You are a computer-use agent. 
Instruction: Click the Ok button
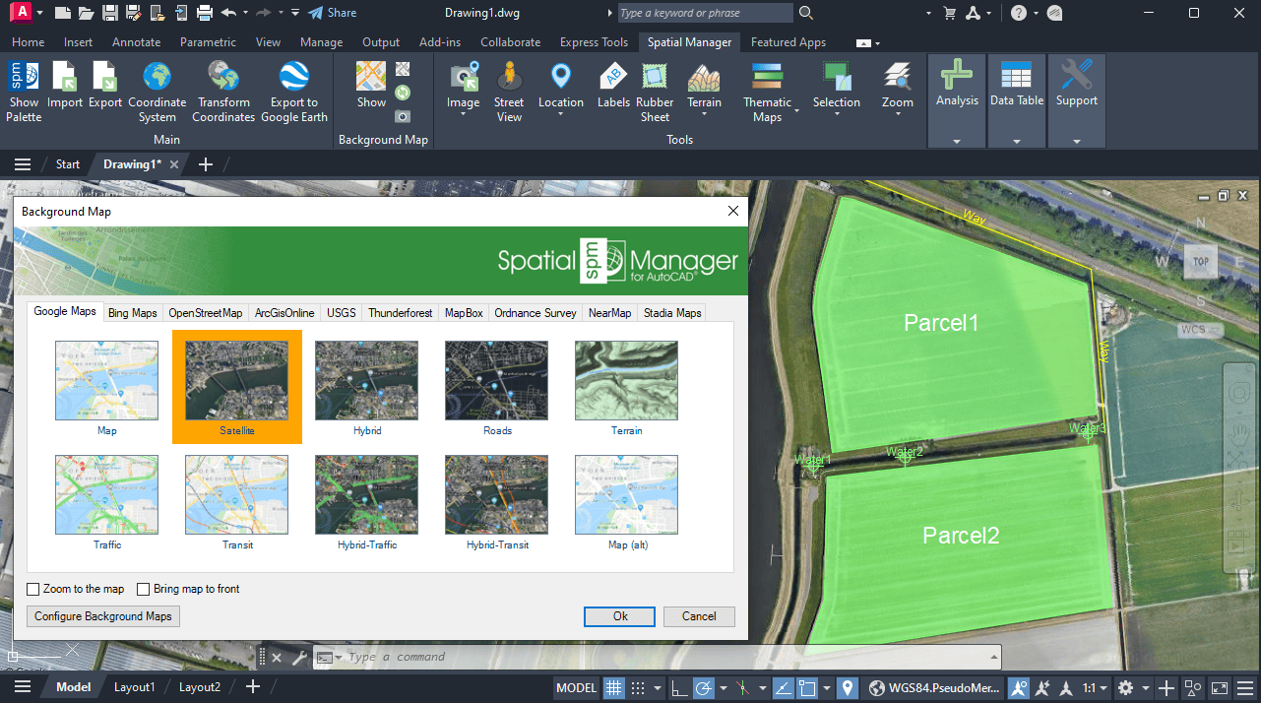(x=620, y=616)
